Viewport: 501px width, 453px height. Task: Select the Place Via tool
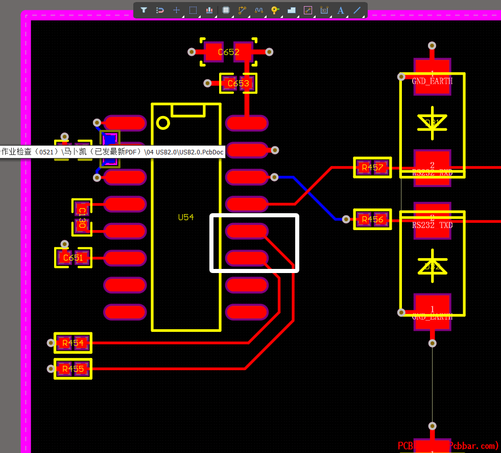275,10
